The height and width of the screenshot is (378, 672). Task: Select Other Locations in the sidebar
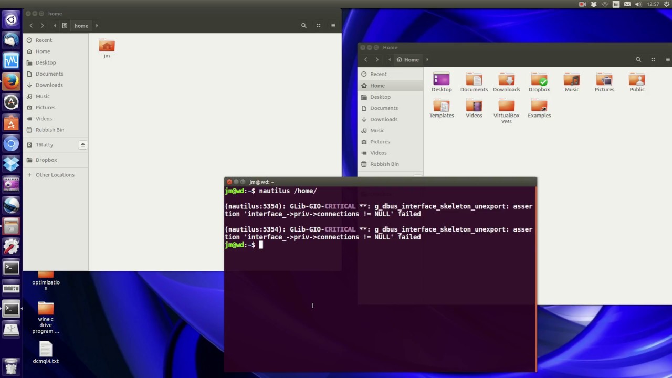[55, 175]
